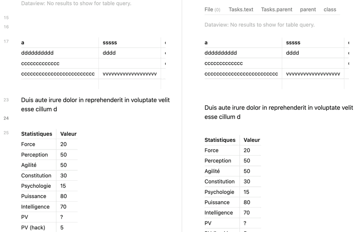
Task: Click the File column header in Dataview table
Action: (x=212, y=10)
